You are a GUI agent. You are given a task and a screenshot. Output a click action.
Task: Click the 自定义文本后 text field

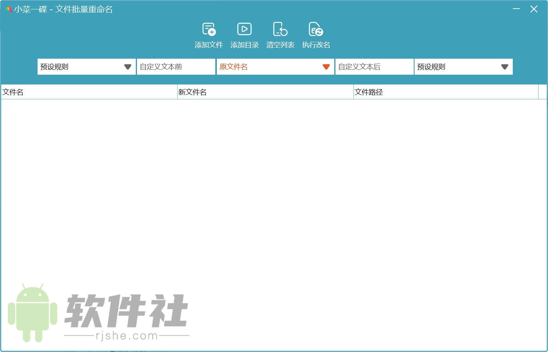(x=374, y=66)
